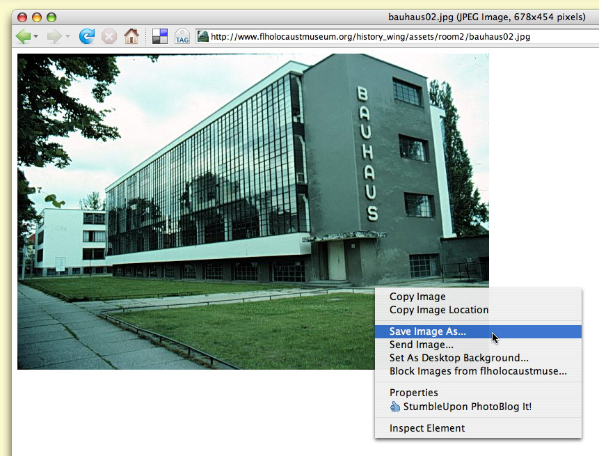This screenshot has height=456, width=599.
Task: Select Copy Image Location menu entry
Action: point(438,310)
